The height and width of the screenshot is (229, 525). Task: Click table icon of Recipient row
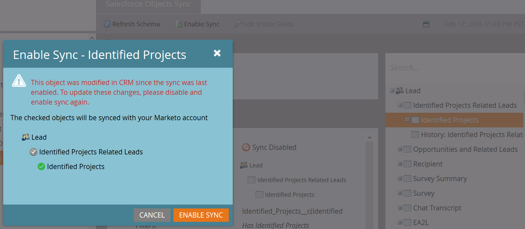408,164
